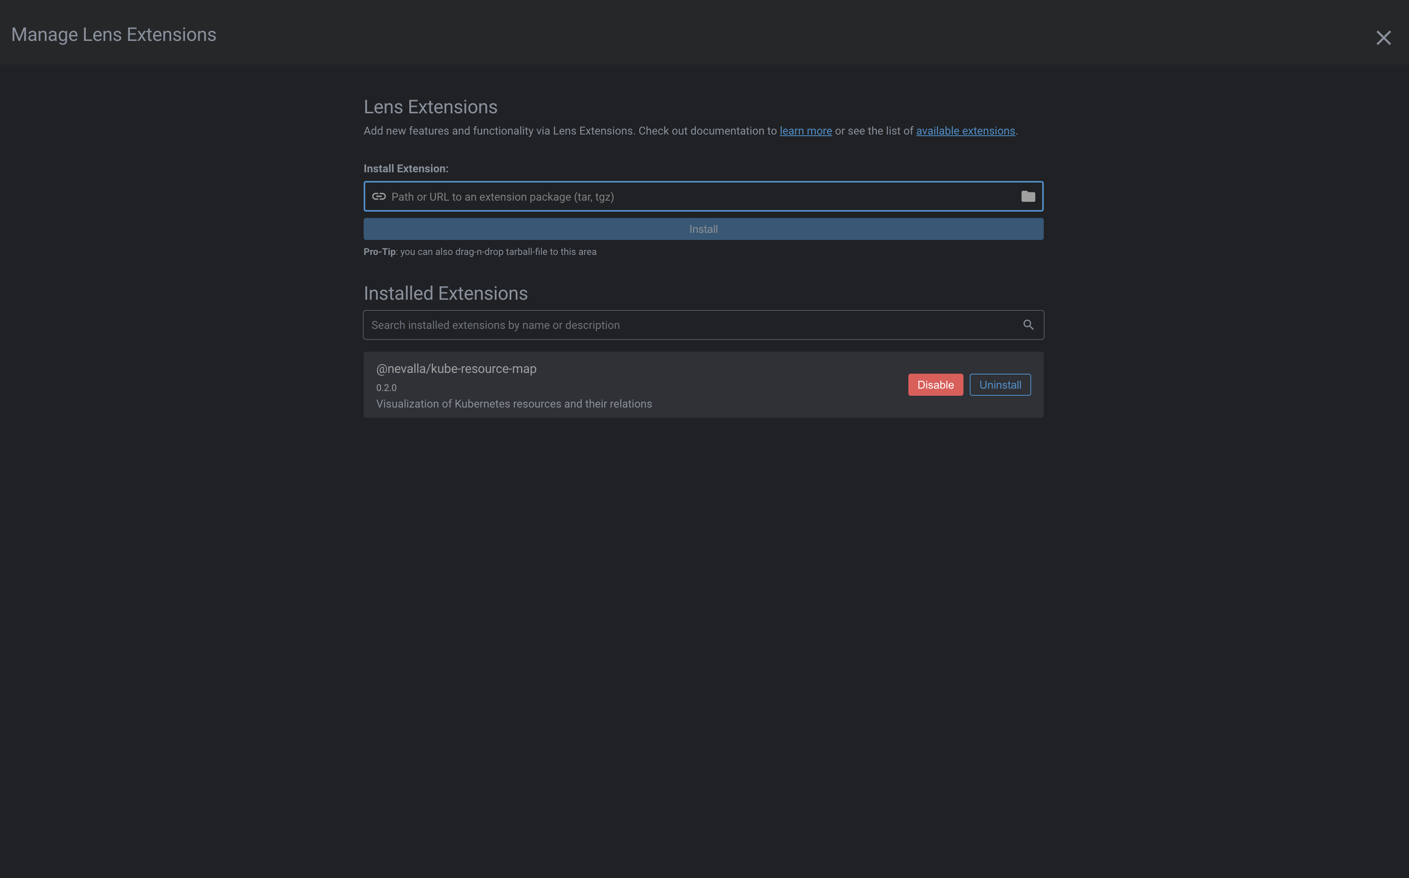
Task: Click the link icon in install path field
Action: (x=379, y=197)
